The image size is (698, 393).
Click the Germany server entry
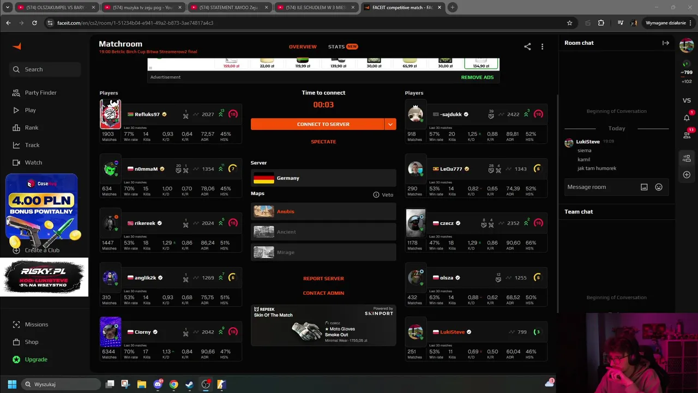pyautogui.click(x=323, y=178)
